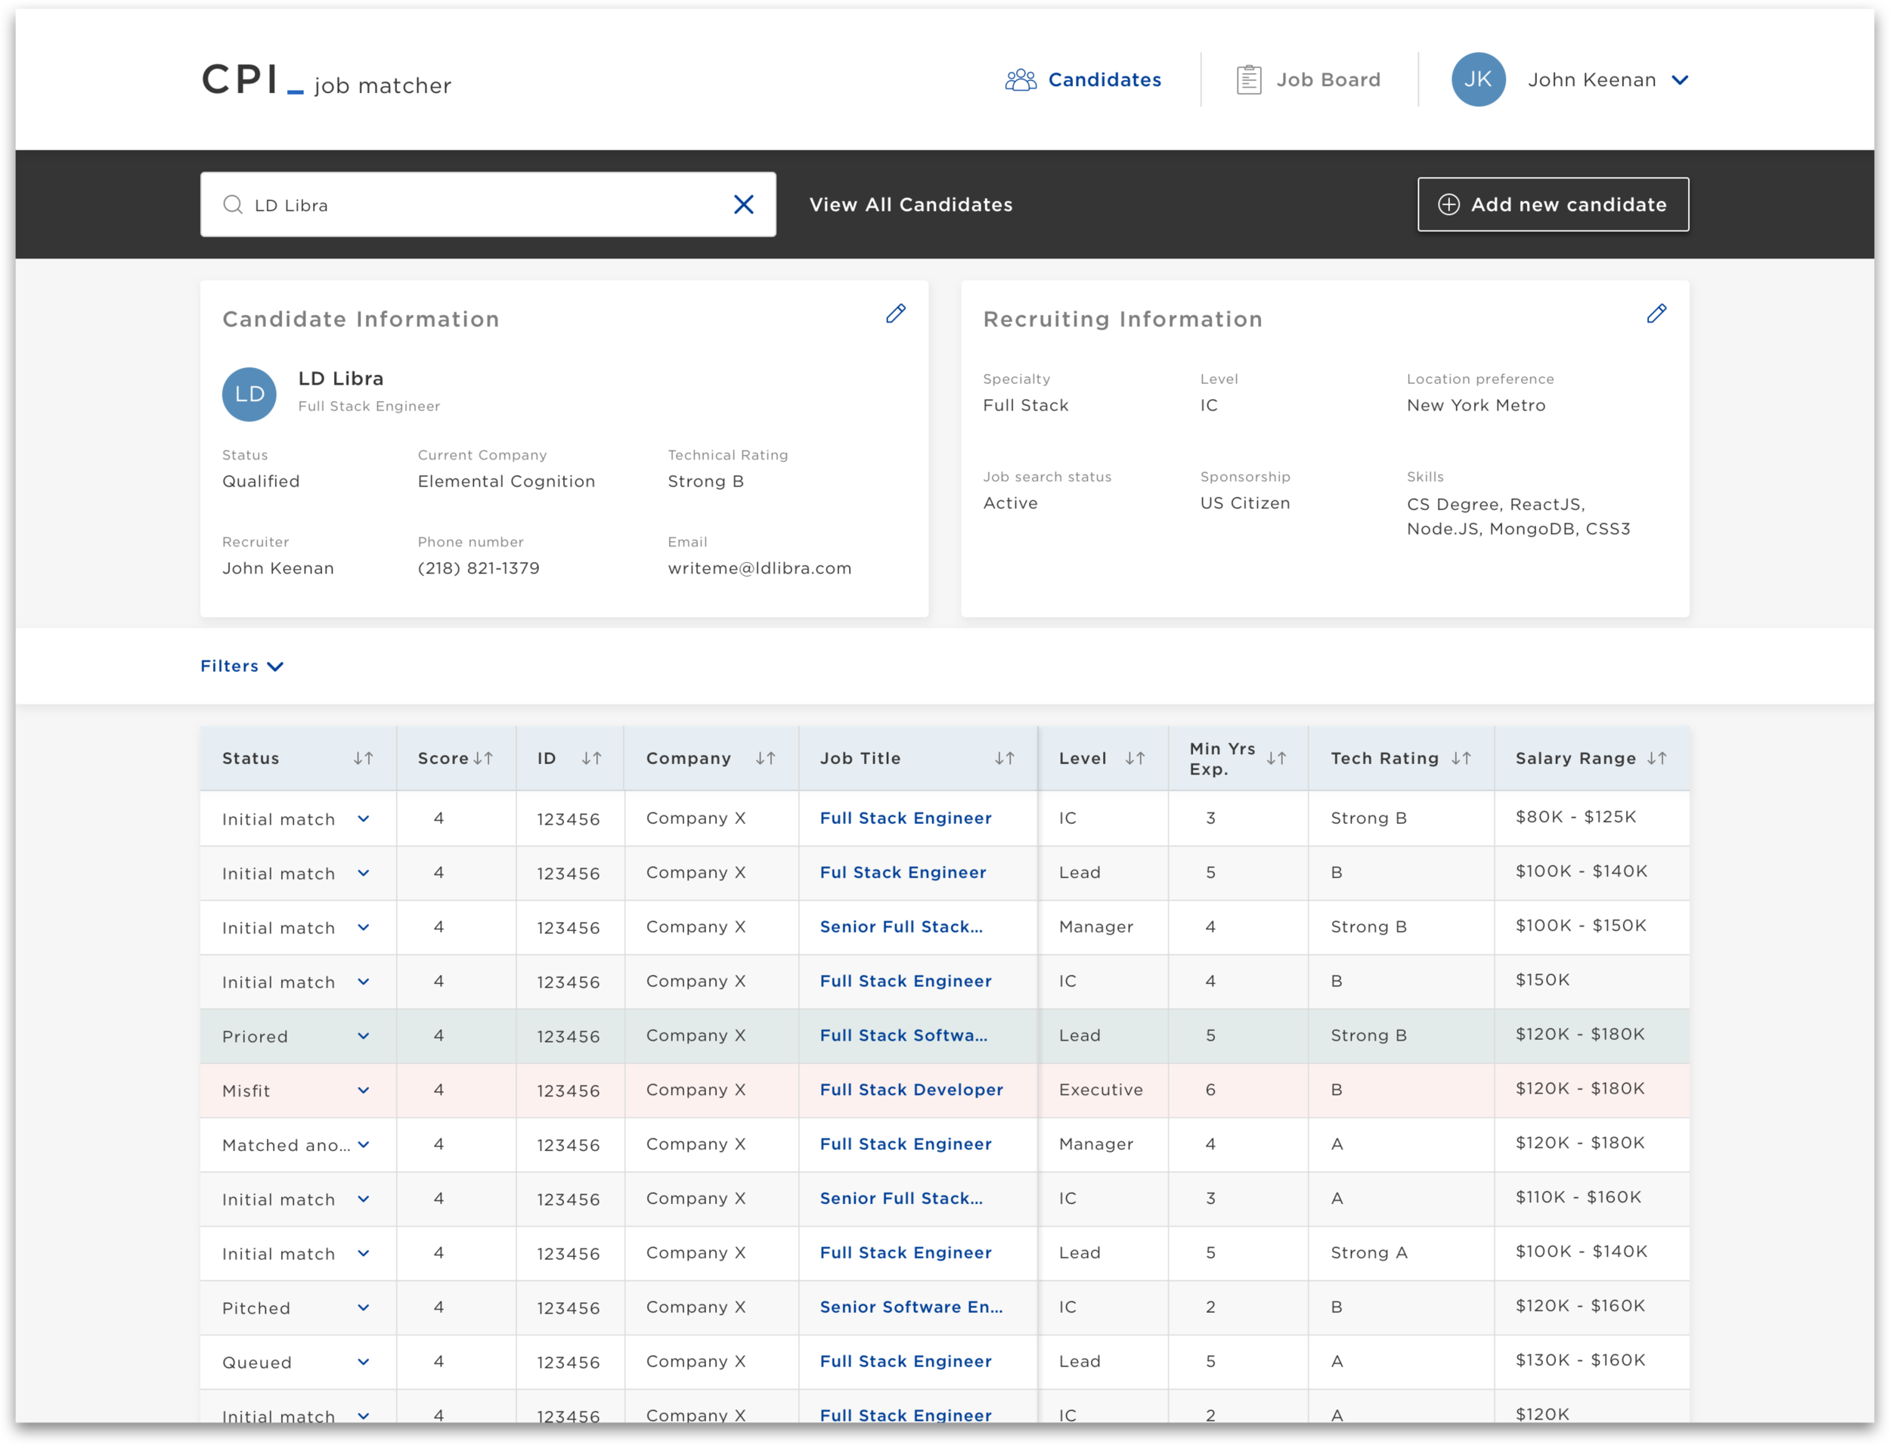Click phone number (218) 821-1379
The width and height of the screenshot is (1890, 1445).
(x=479, y=568)
